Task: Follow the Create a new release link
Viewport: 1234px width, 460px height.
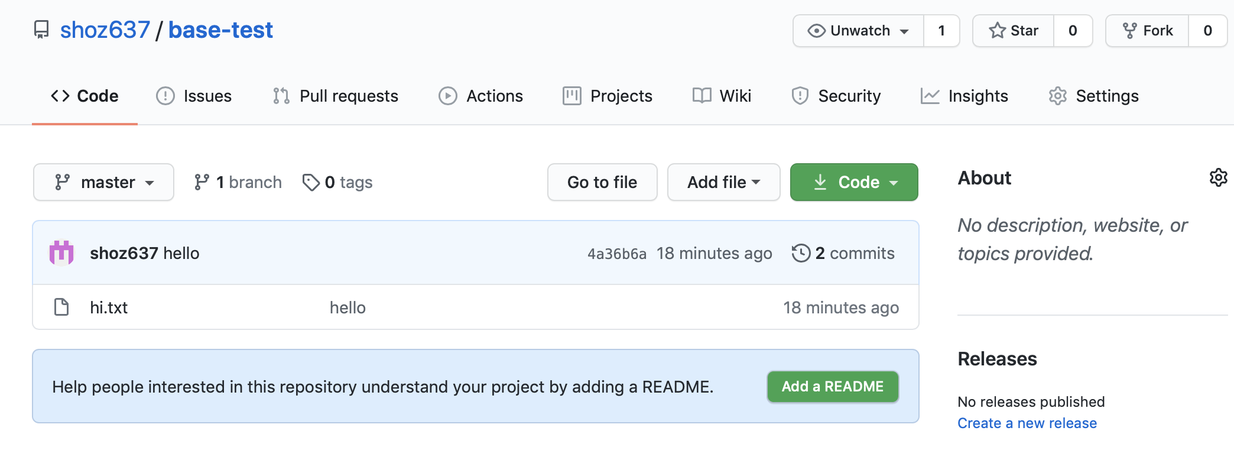Action: (x=1027, y=423)
